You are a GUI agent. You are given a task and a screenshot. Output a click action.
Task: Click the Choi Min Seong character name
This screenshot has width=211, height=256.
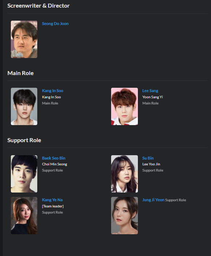[55, 164]
